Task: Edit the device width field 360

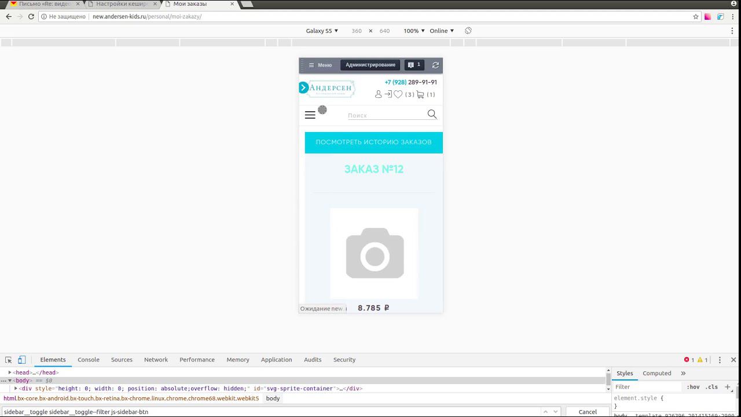Action: click(x=357, y=31)
